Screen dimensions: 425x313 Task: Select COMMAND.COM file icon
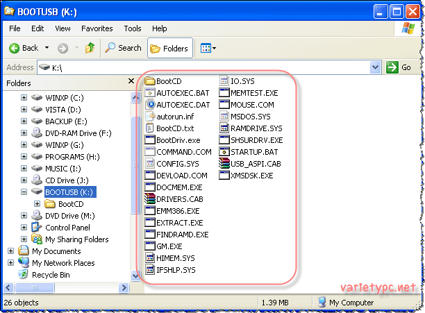149,151
